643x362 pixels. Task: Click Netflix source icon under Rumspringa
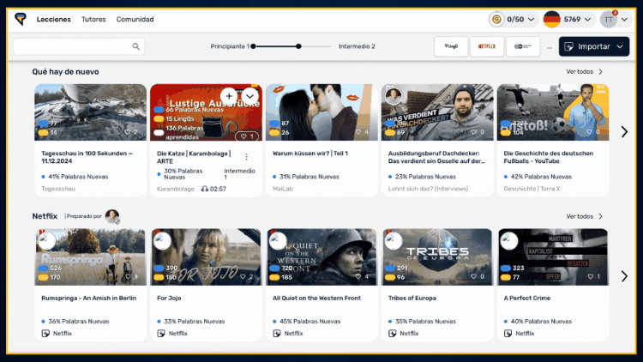pyautogui.click(x=45, y=334)
